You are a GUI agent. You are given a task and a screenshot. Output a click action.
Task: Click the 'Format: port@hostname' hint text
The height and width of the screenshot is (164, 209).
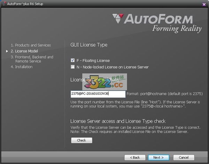165,94
